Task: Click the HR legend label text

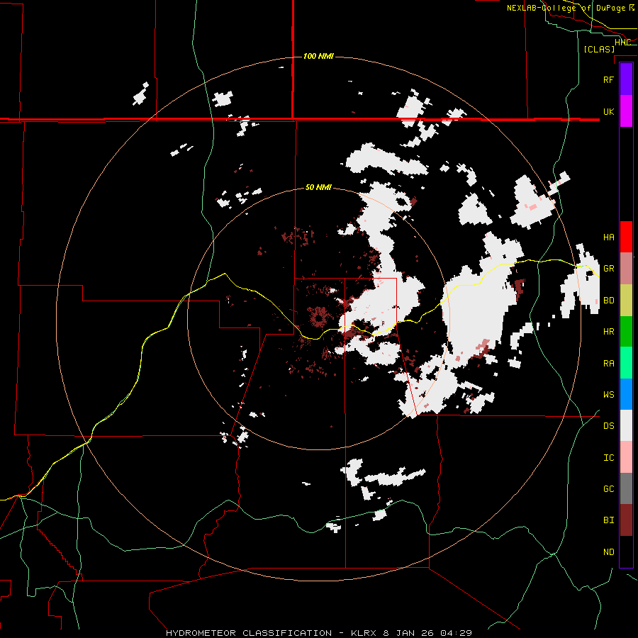Action: [x=608, y=332]
